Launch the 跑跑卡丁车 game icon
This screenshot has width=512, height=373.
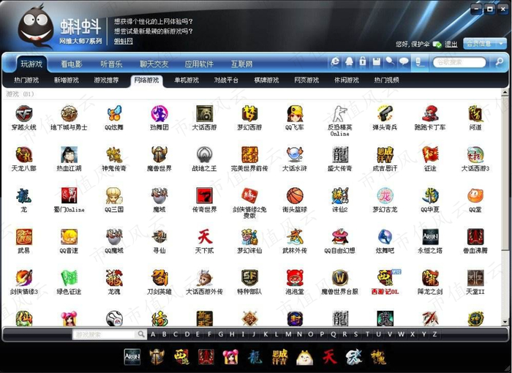point(430,113)
